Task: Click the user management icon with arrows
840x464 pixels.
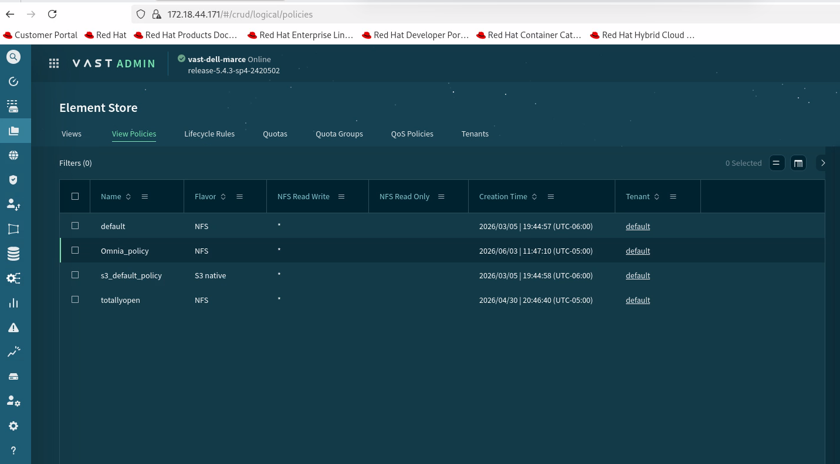Action: coord(13,204)
